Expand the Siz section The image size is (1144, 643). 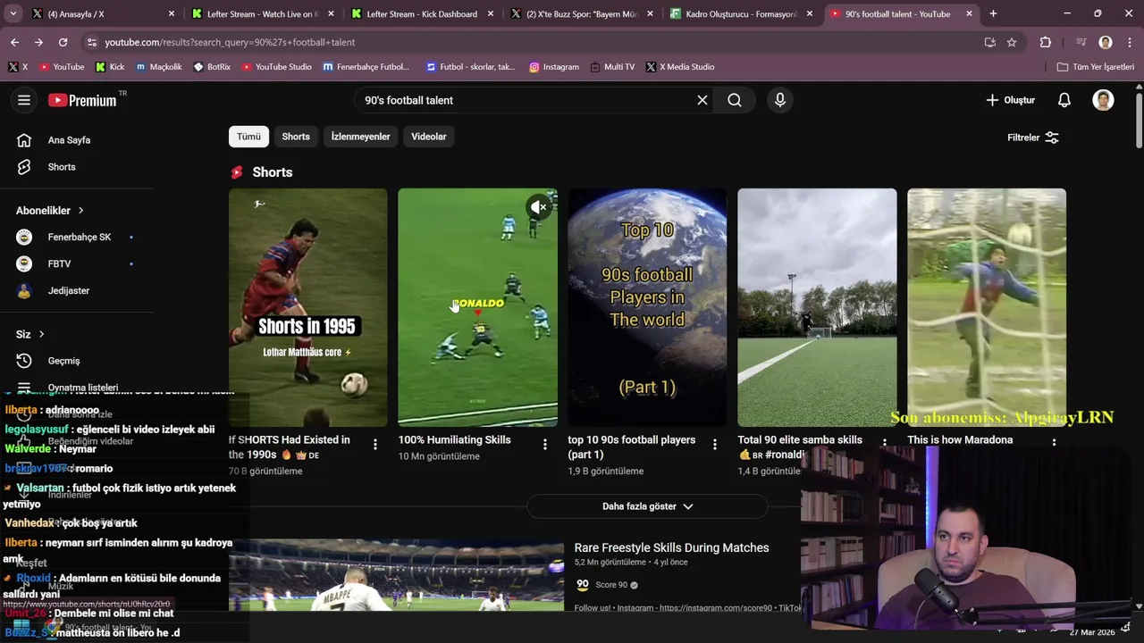[30, 334]
